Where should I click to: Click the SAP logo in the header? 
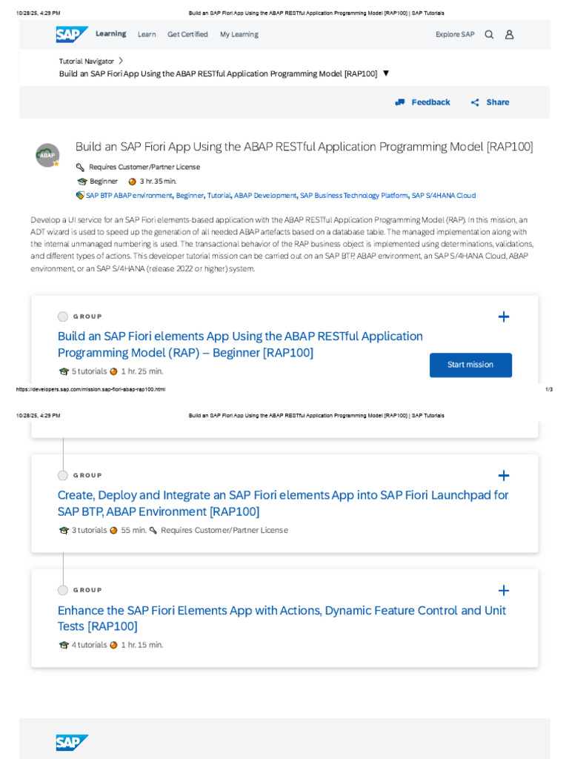[x=72, y=34]
